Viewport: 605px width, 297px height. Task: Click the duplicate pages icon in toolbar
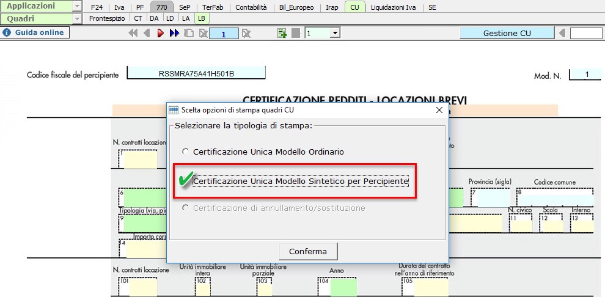[x=189, y=33]
